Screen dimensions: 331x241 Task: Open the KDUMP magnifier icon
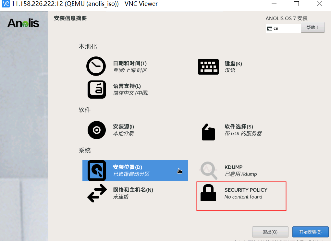point(209,171)
